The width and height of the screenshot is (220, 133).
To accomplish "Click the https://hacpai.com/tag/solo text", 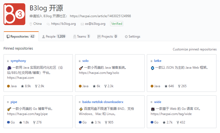I will (99, 73).
